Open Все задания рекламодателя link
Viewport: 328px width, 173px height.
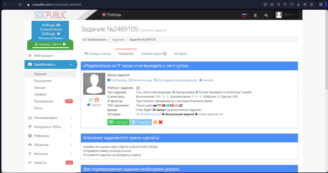176,80
